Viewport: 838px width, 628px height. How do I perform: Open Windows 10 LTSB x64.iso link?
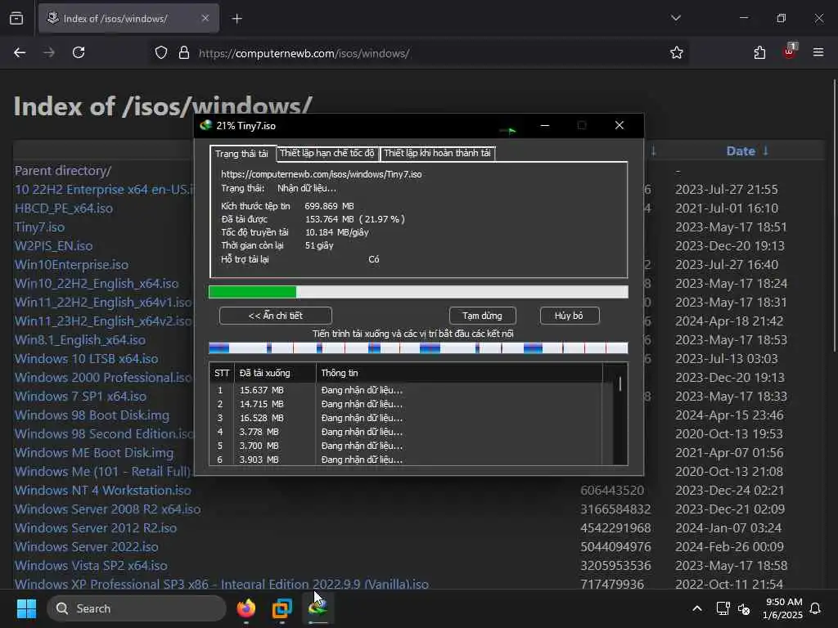86,359
